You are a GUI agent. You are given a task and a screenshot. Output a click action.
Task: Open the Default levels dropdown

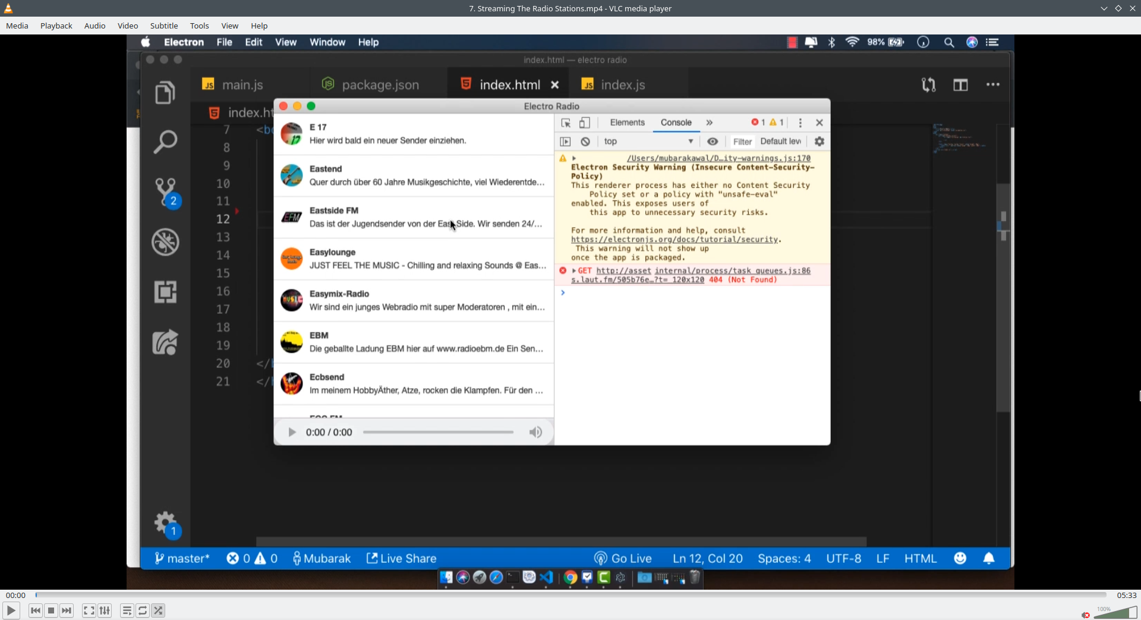click(781, 141)
